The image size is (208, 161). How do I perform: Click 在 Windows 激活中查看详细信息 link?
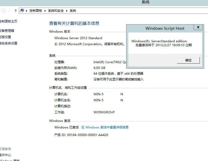105,127
